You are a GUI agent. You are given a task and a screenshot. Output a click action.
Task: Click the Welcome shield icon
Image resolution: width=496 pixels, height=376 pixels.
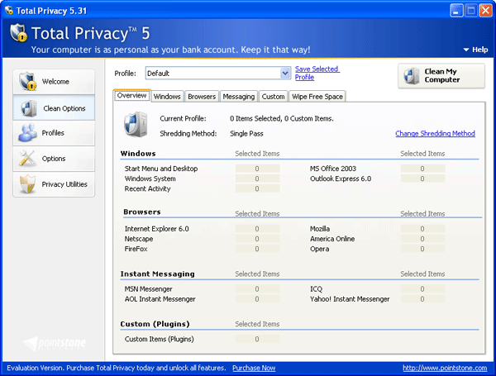click(27, 82)
